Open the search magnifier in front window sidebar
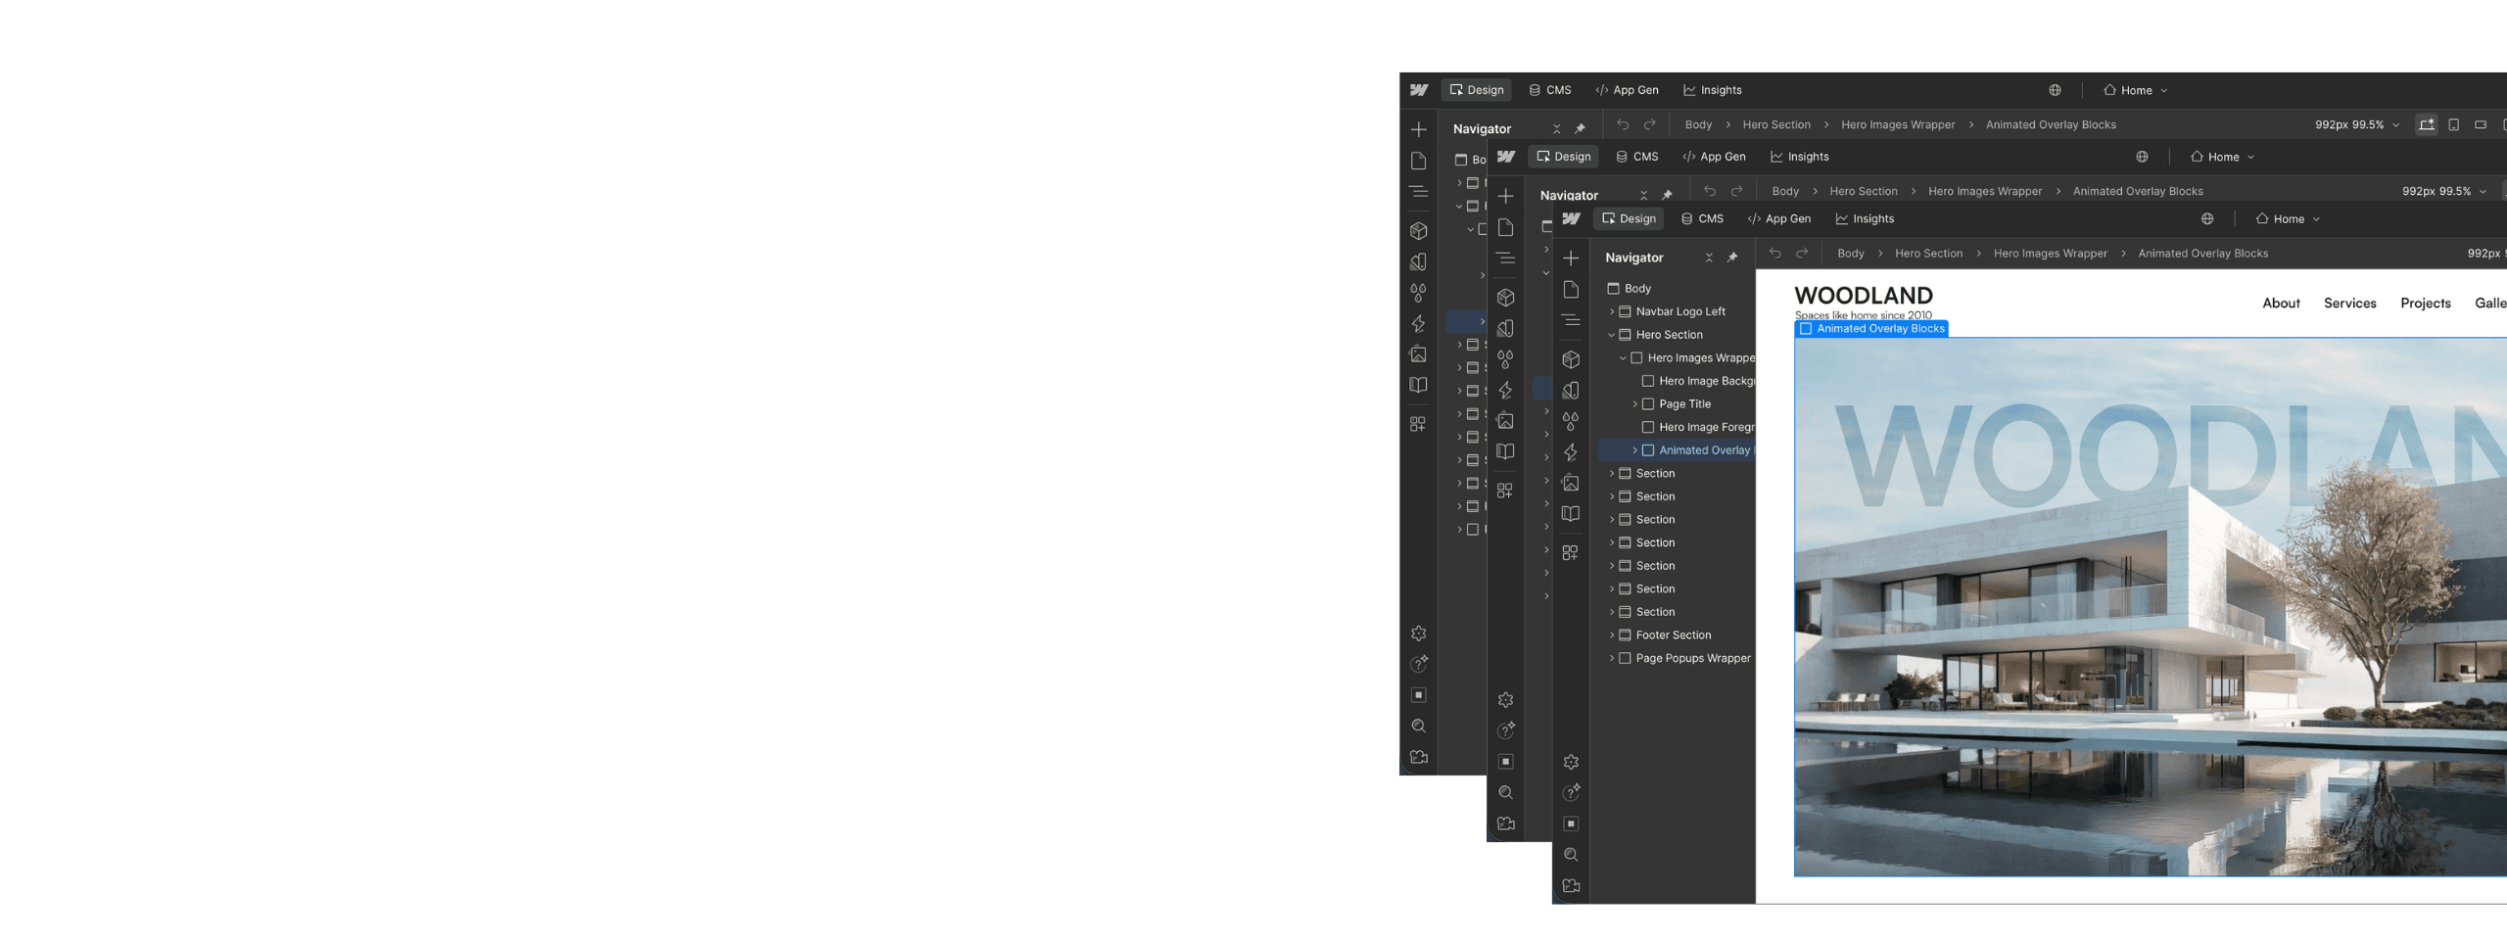This screenshot has width=2507, height=940. pos(1571,855)
